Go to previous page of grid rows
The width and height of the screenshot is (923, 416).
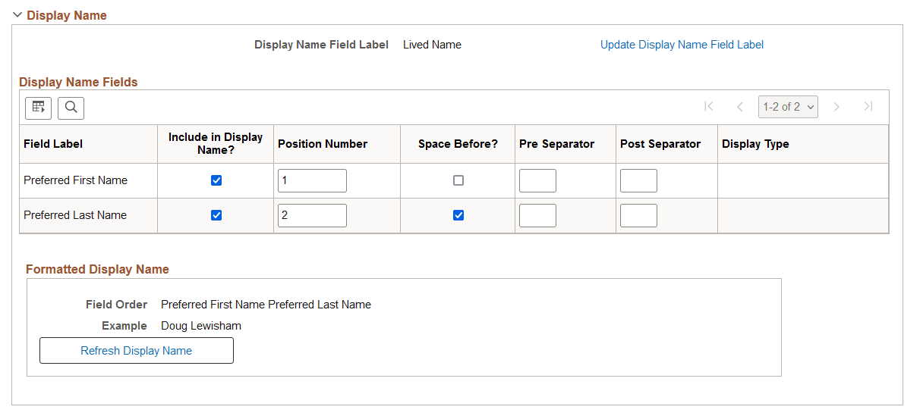click(x=740, y=107)
